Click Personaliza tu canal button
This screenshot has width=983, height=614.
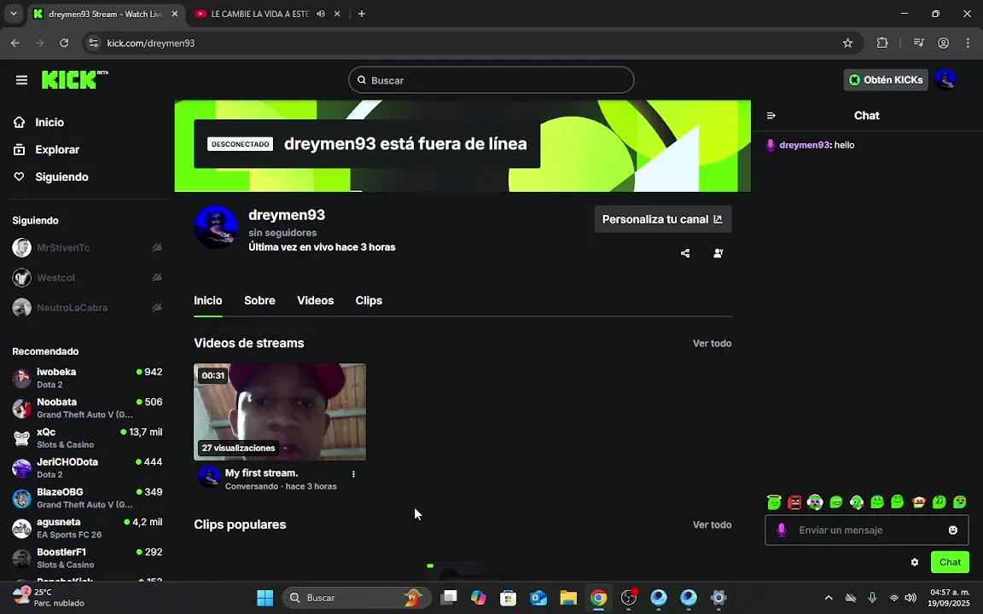click(663, 219)
